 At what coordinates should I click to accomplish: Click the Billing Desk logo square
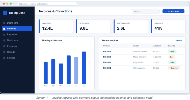coord(5,13)
